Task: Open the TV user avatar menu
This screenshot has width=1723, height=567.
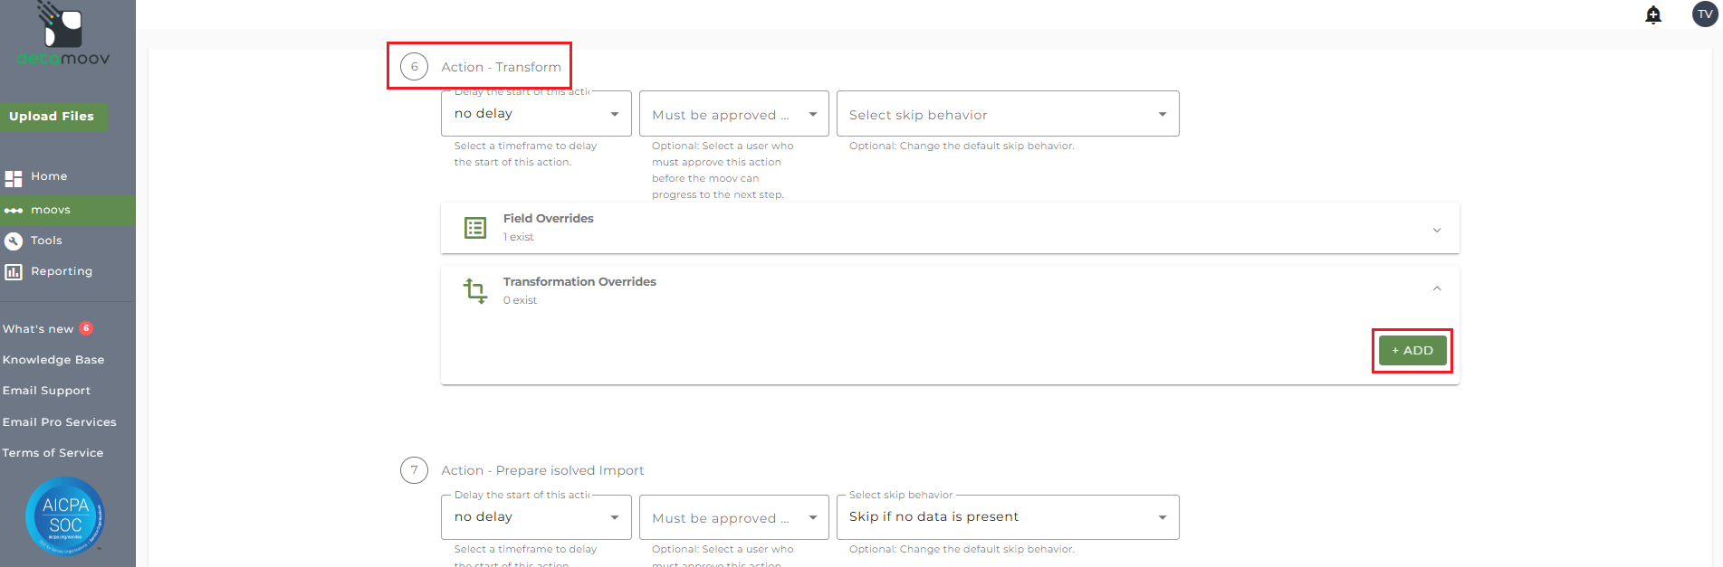Action: (1705, 14)
